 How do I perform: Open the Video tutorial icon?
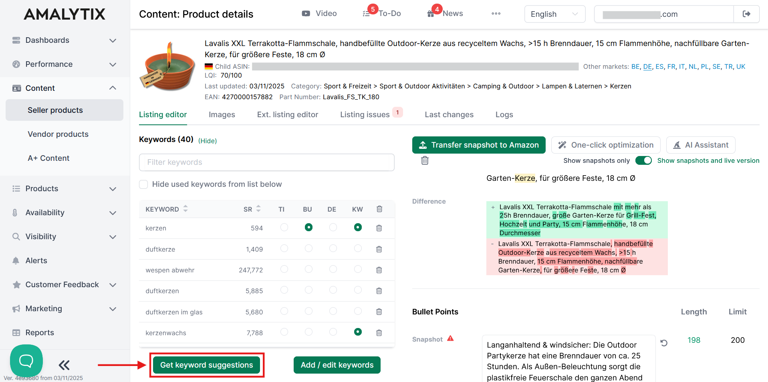(306, 14)
